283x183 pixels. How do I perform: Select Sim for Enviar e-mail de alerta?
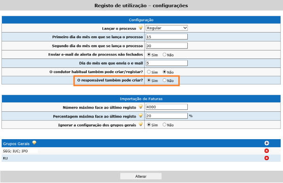coord(149,55)
